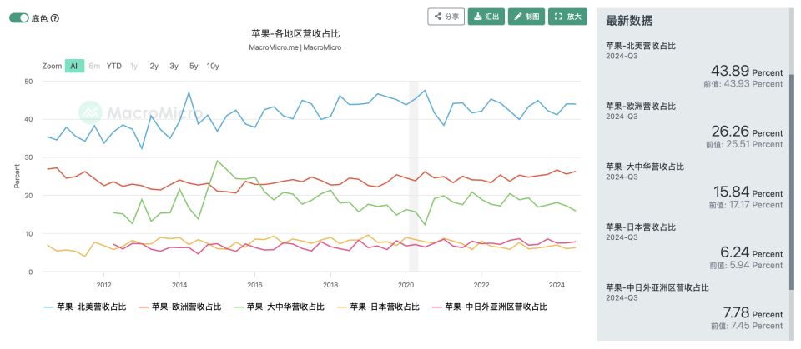Toggle the 苹果-日本营收占比 legend series
The image size is (801, 349).
(379, 307)
